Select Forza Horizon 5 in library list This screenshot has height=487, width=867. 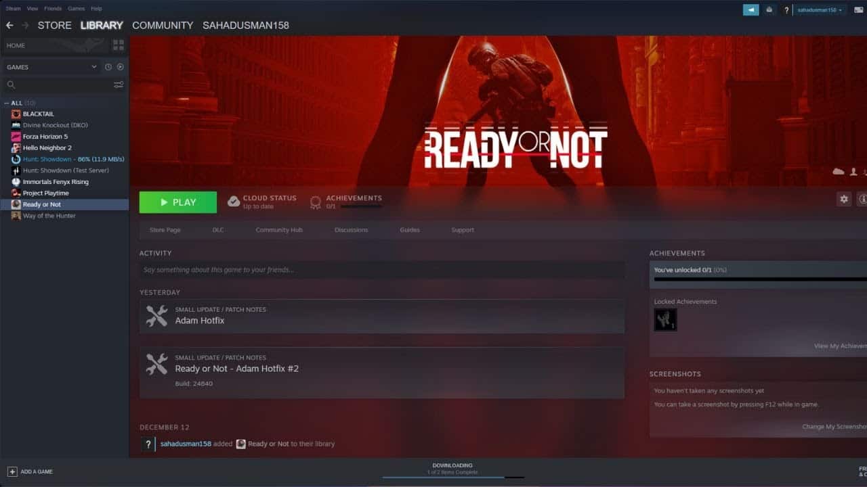(45, 137)
